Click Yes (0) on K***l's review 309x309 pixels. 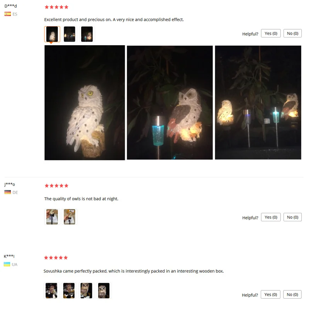click(x=270, y=294)
